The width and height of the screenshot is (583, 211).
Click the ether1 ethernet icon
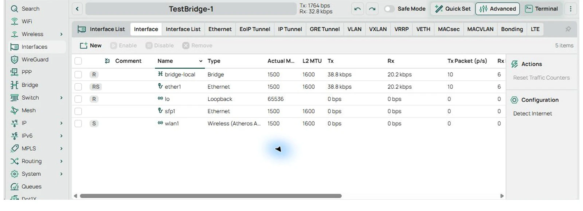click(160, 86)
